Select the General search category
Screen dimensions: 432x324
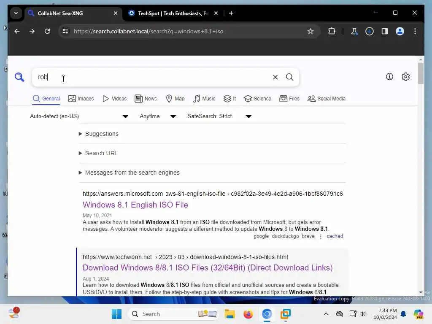click(46, 99)
